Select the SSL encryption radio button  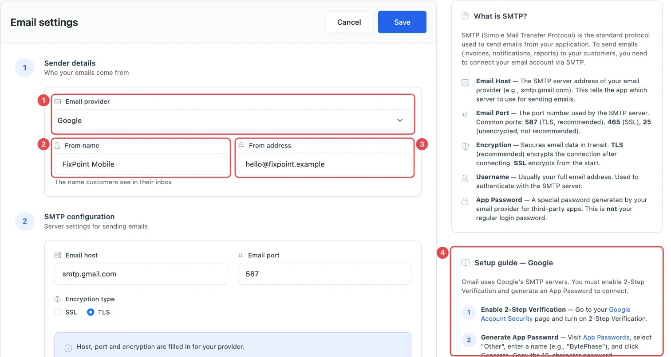click(x=58, y=312)
